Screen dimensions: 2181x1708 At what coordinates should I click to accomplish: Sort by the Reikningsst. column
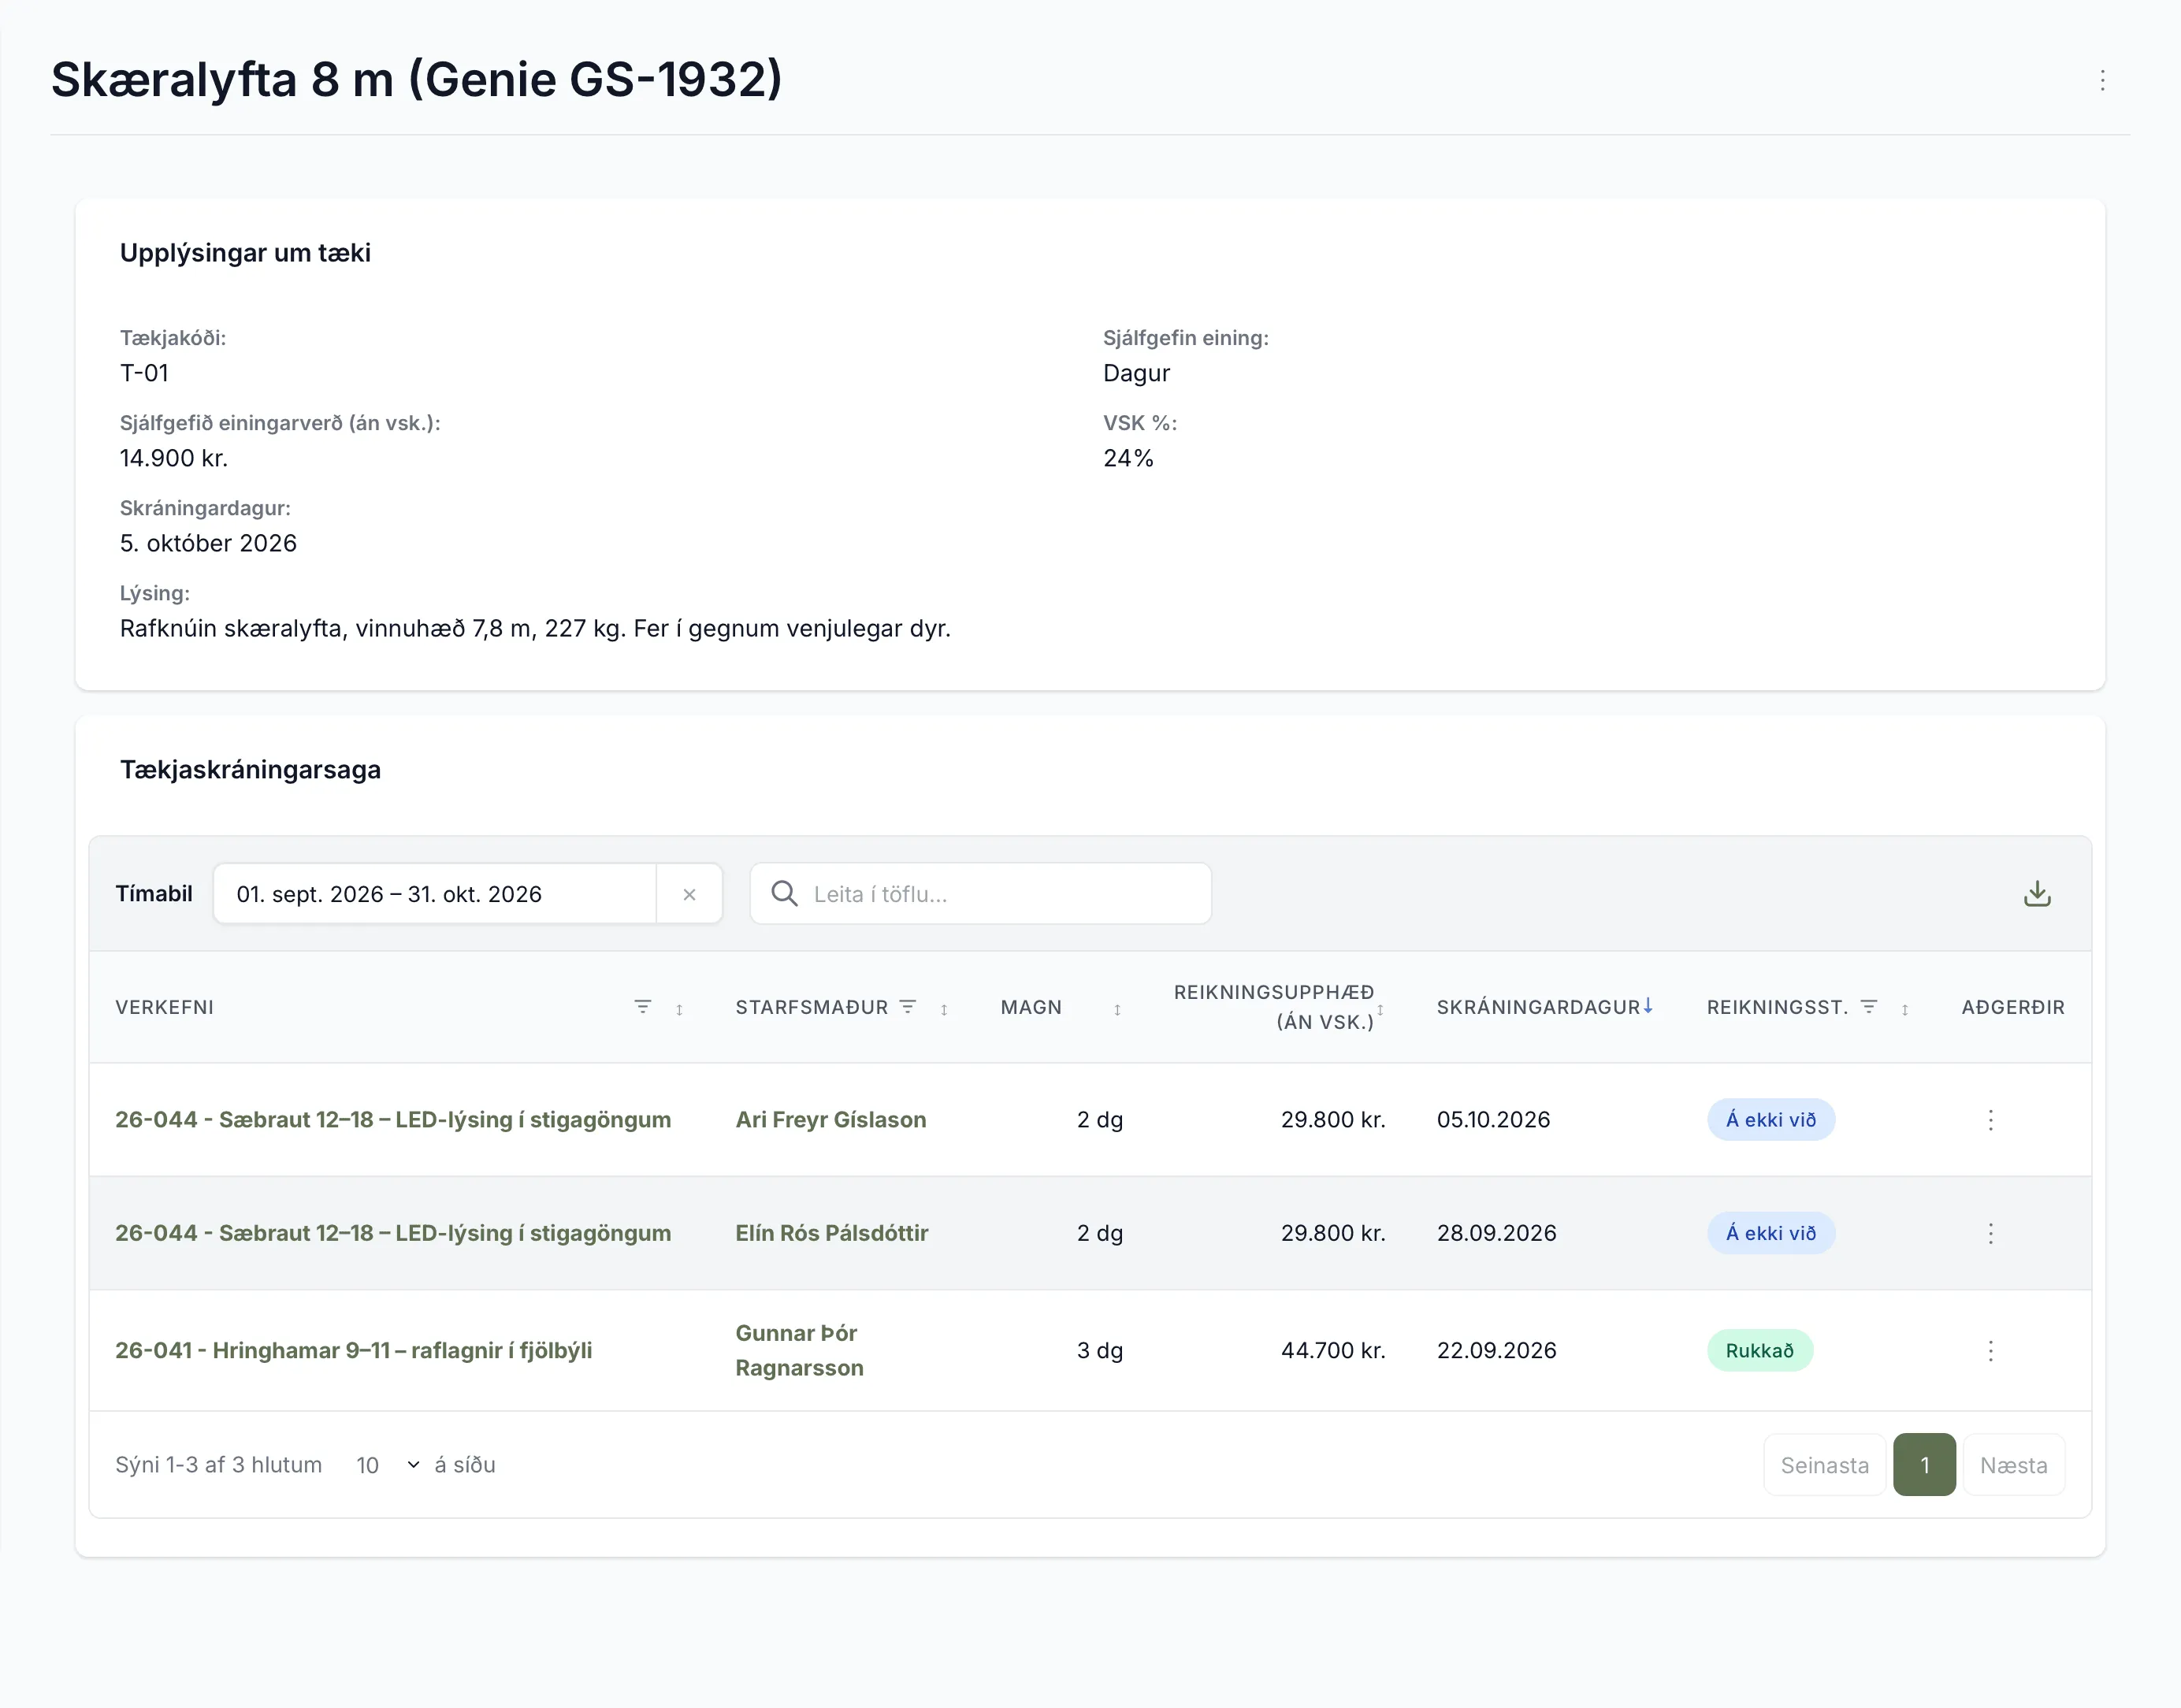coord(1905,1009)
